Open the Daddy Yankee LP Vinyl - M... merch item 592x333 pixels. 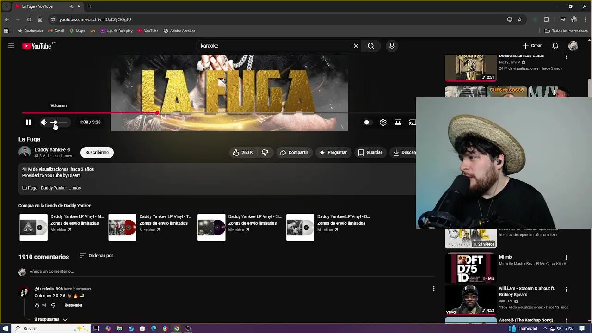(62, 227)
